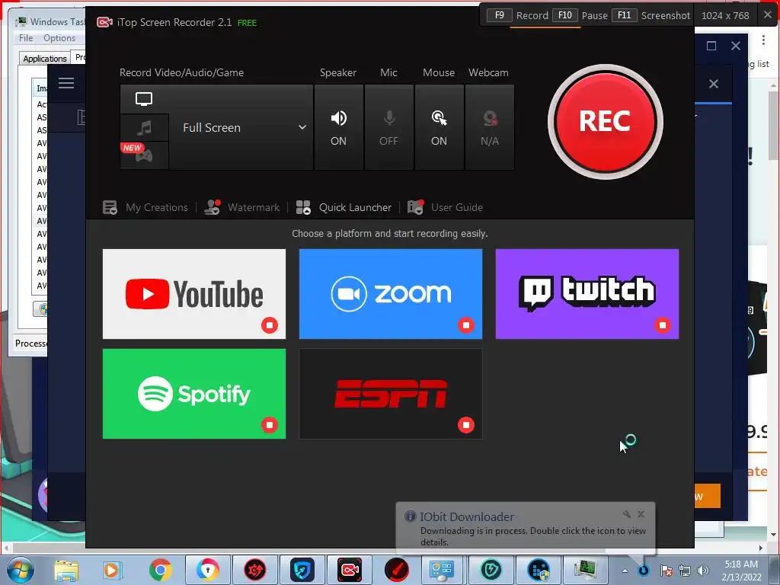The height and width of the screenshot is (585, 780).
Task: Open the blue grid shield taskbar icon
Action: tap(539, 570)
